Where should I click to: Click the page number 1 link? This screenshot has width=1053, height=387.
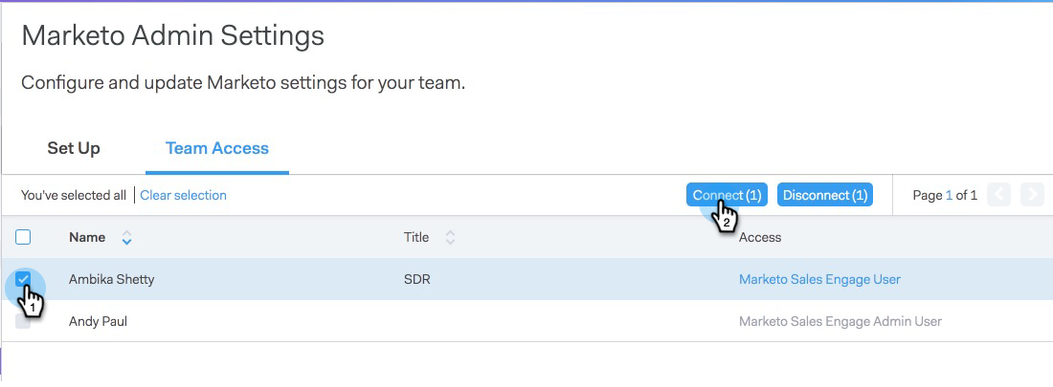pos(950,195)
